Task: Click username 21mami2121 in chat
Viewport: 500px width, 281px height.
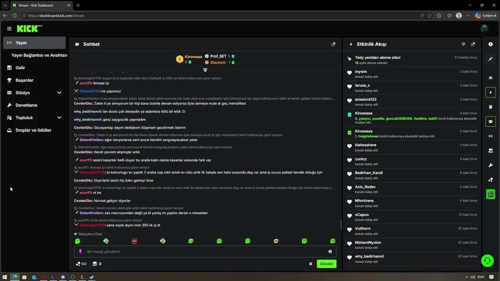Action: pyautogui.click(x=90, y=91)
